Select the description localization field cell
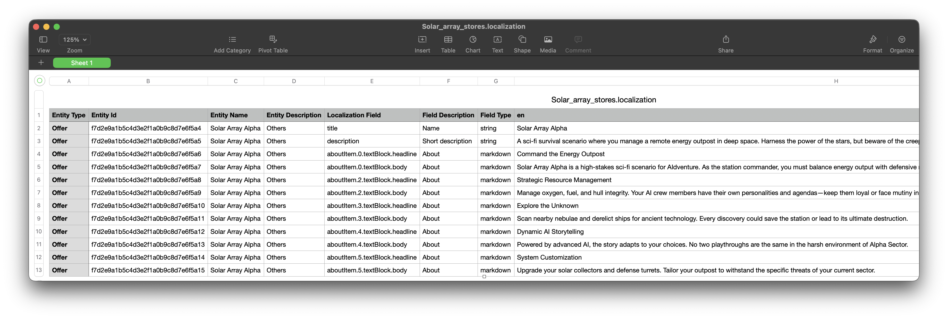 pos(372,141)
